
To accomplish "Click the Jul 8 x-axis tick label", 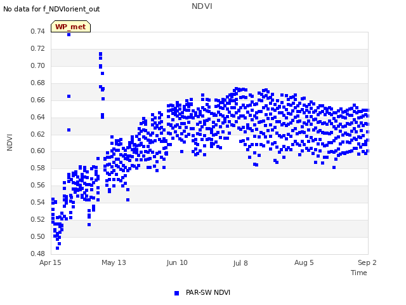I will 240,263.
